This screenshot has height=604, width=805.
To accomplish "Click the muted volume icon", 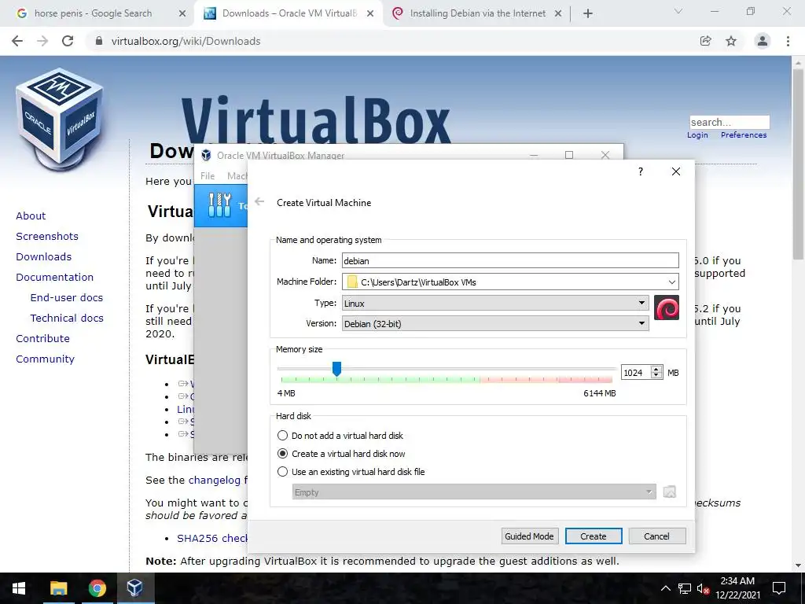I will 704,588.
